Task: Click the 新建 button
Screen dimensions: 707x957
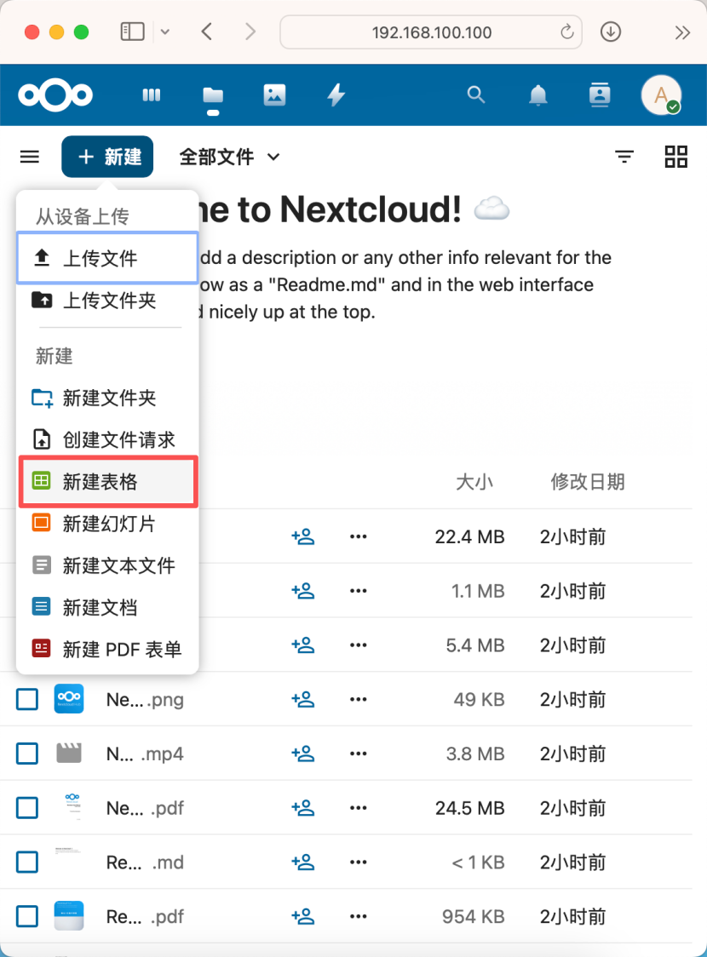Action: point(107,157)
